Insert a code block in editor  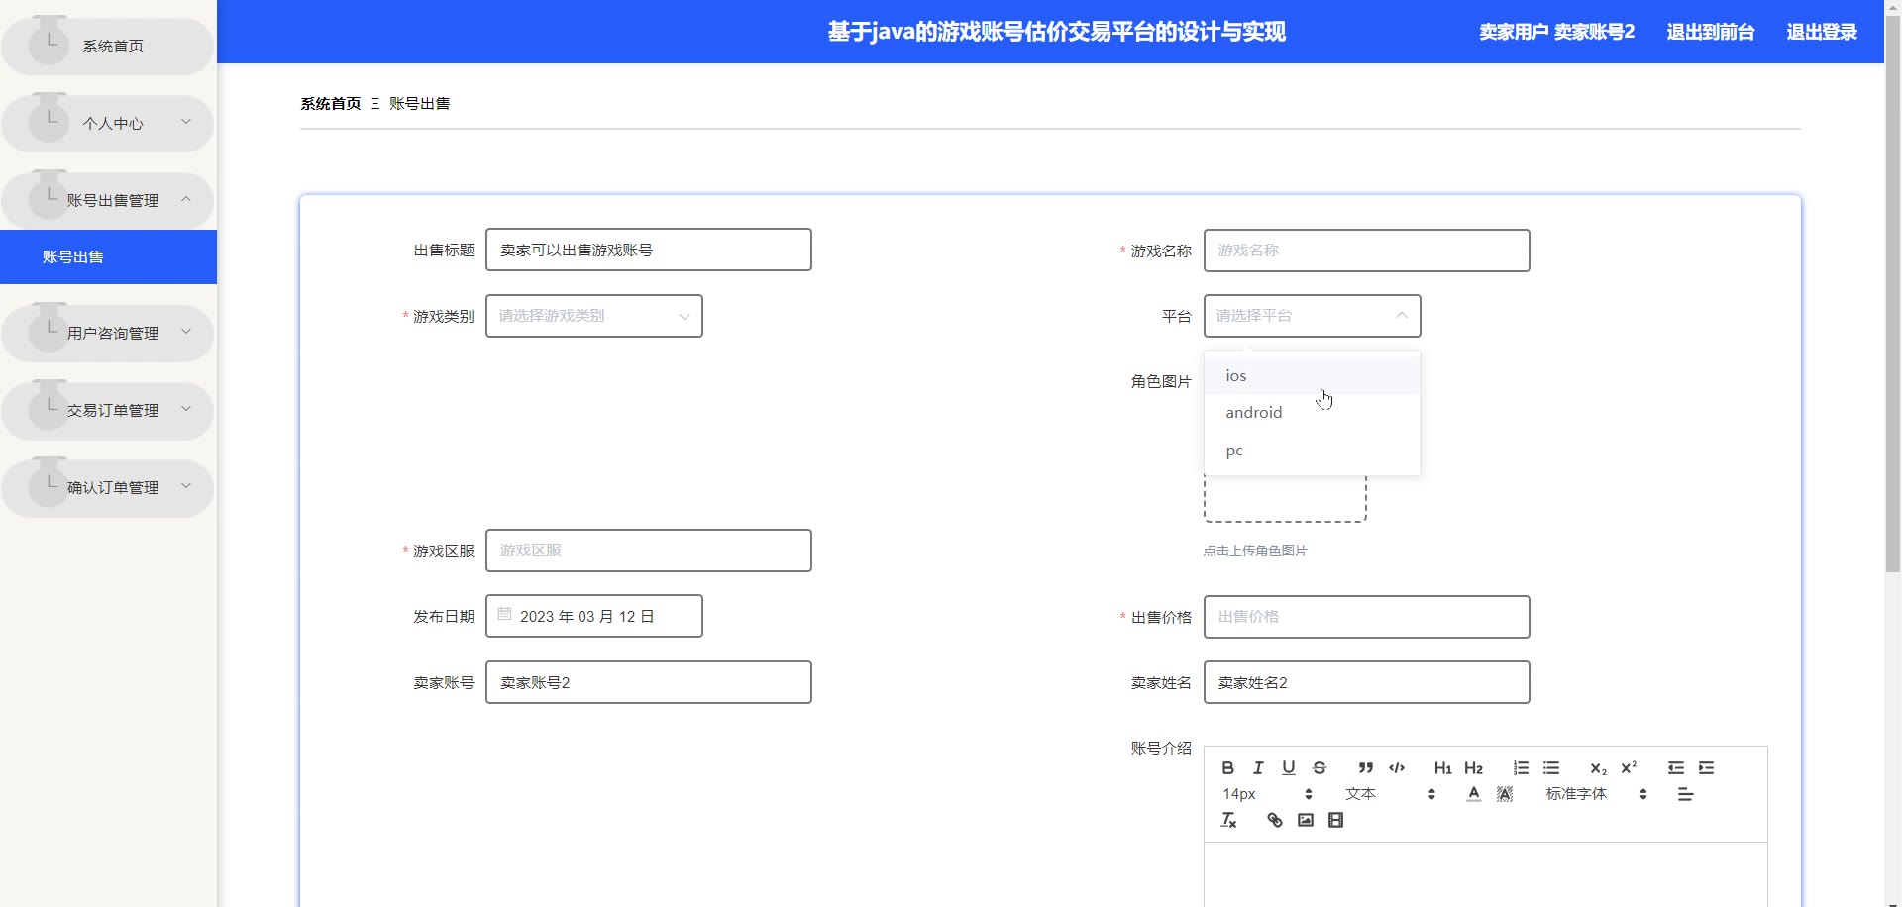(x=1397, y=768)
